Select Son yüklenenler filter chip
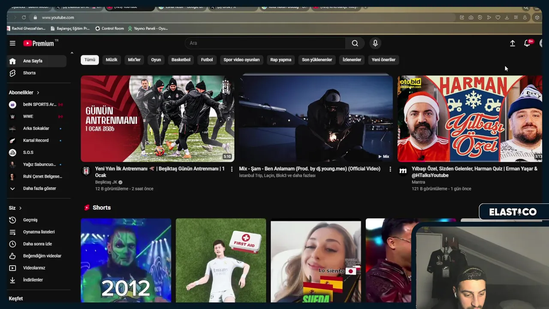549x309 pixels. coord(317,60)
